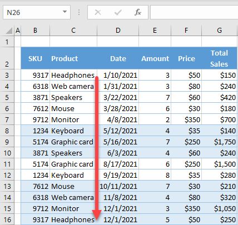Click into the formula bar input area

194,12
